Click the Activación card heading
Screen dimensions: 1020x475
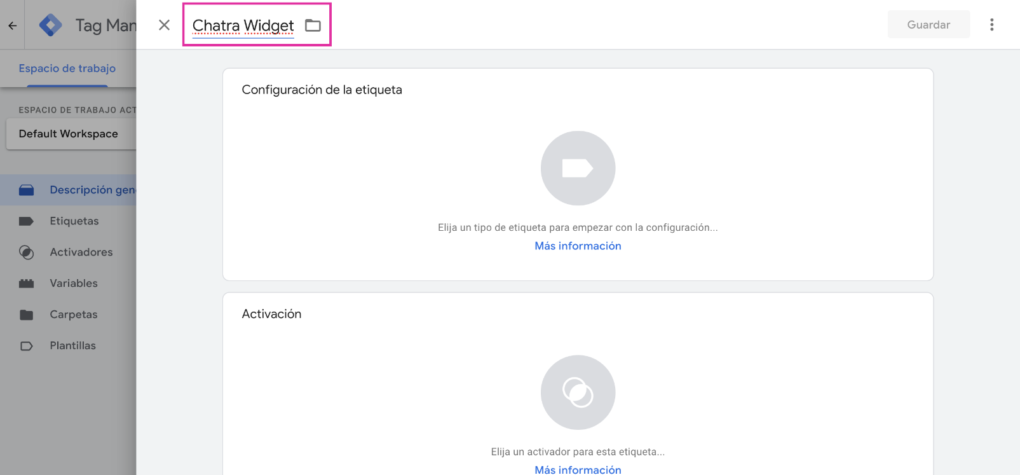click(x=271, y=314)
